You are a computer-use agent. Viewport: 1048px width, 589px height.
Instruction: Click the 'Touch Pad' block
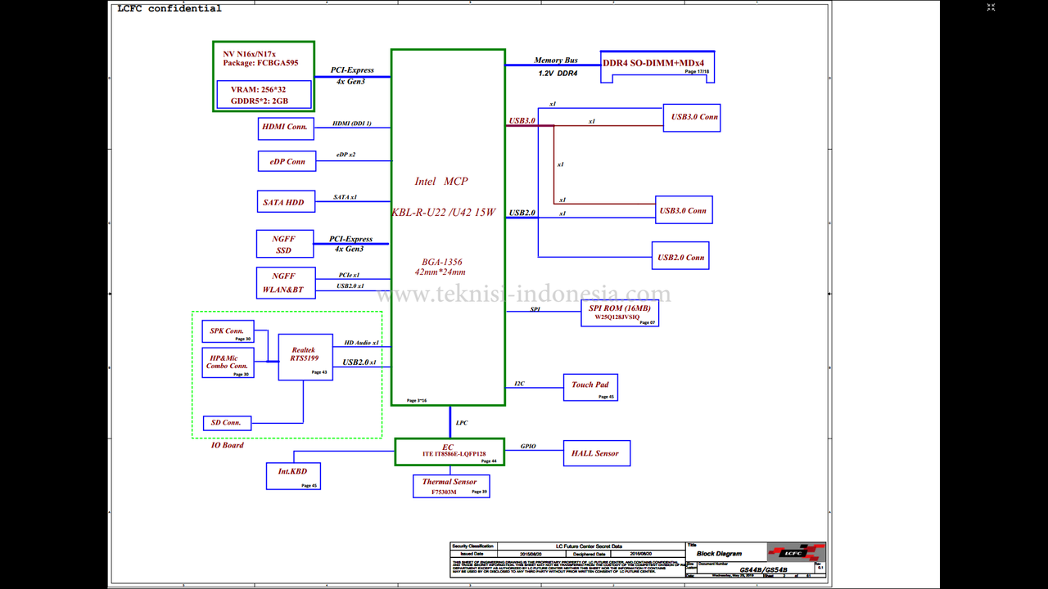click(x=589, y=387)
